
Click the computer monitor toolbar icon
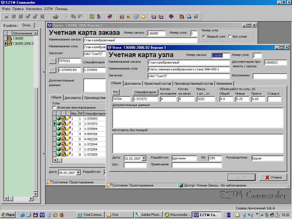pos(136,17)
